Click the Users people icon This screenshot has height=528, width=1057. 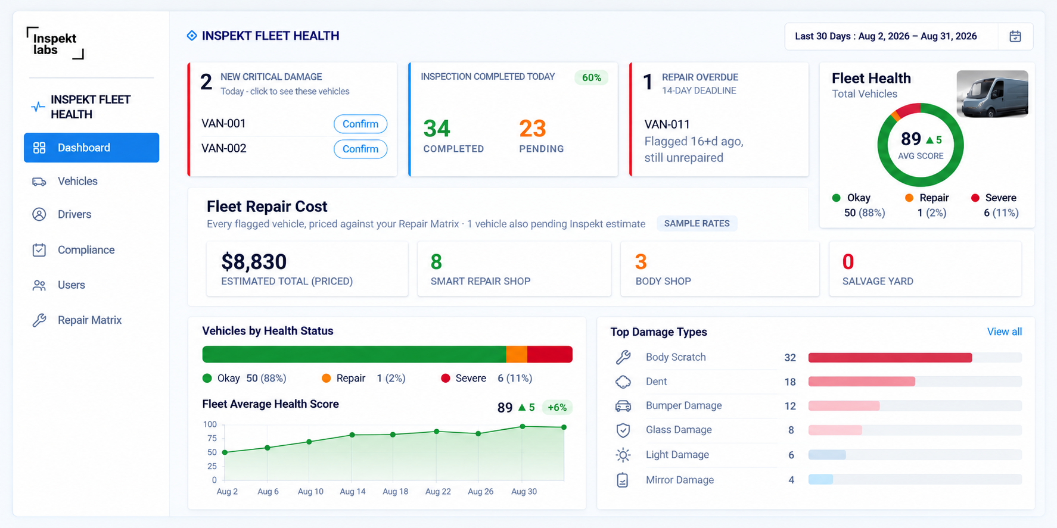pos(39,285)
